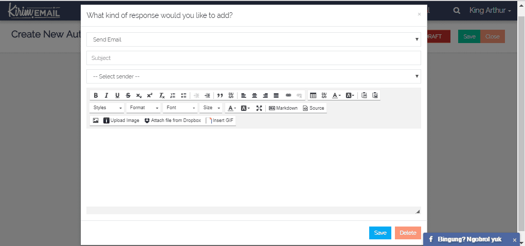Viewport: 525px width, 246px height.
Task: Open the Font dropdown menu
Action: click(x=180, y=108)
